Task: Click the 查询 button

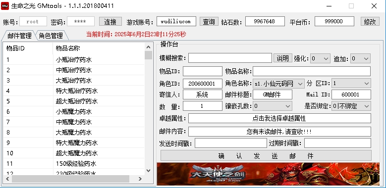Action: [x=209, y=21]
